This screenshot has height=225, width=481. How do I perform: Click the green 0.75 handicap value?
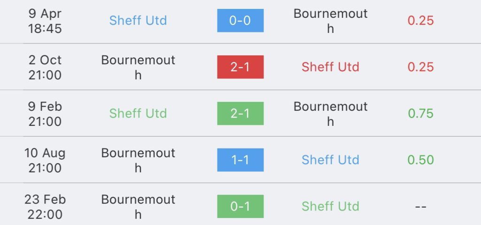[420, 113]
